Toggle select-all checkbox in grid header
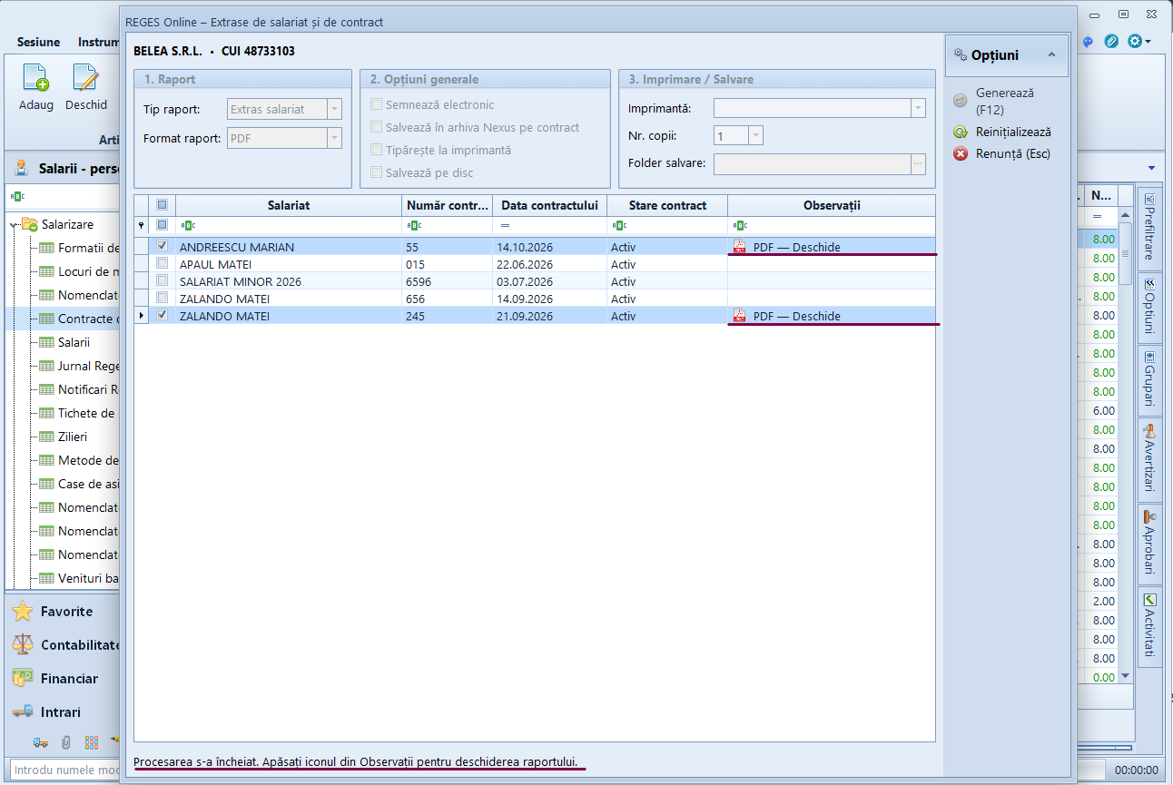The width and height of the screenshot is (1173, 785). (x=163, y=205)
